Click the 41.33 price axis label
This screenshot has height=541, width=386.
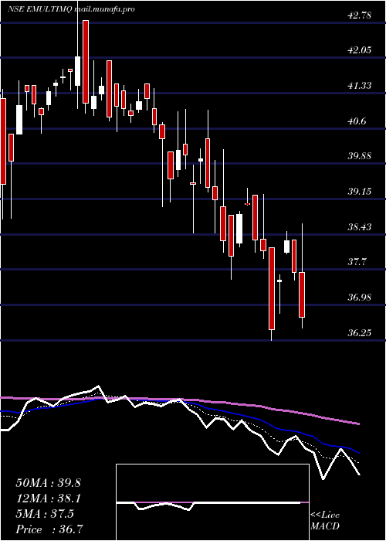[360, 86]
